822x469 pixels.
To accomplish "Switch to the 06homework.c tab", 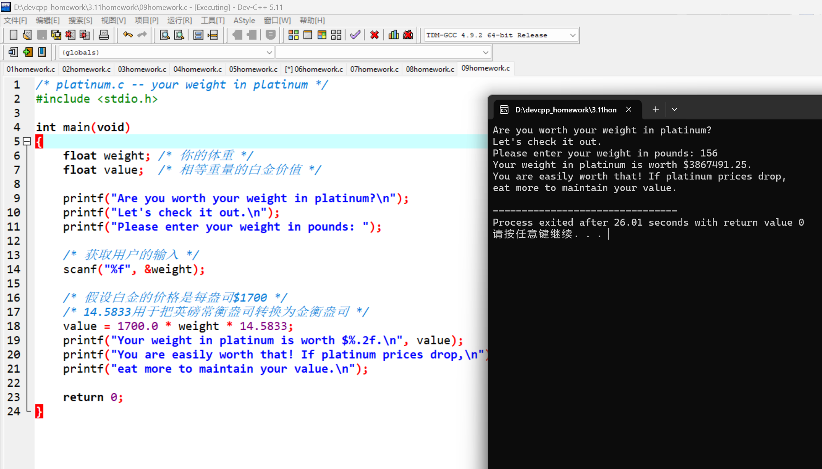I will tap(314, 69).
